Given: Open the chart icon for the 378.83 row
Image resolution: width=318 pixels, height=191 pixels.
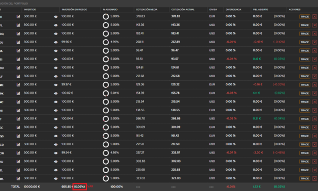Looking at the screenshot, I should coord(18,16).
